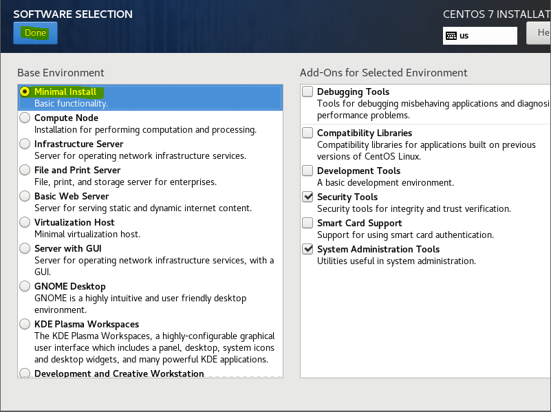The height and width of the screenshot is (412, 551).
Task: Select KDE Plasma Workspaces option
Action: coord(25,325)
